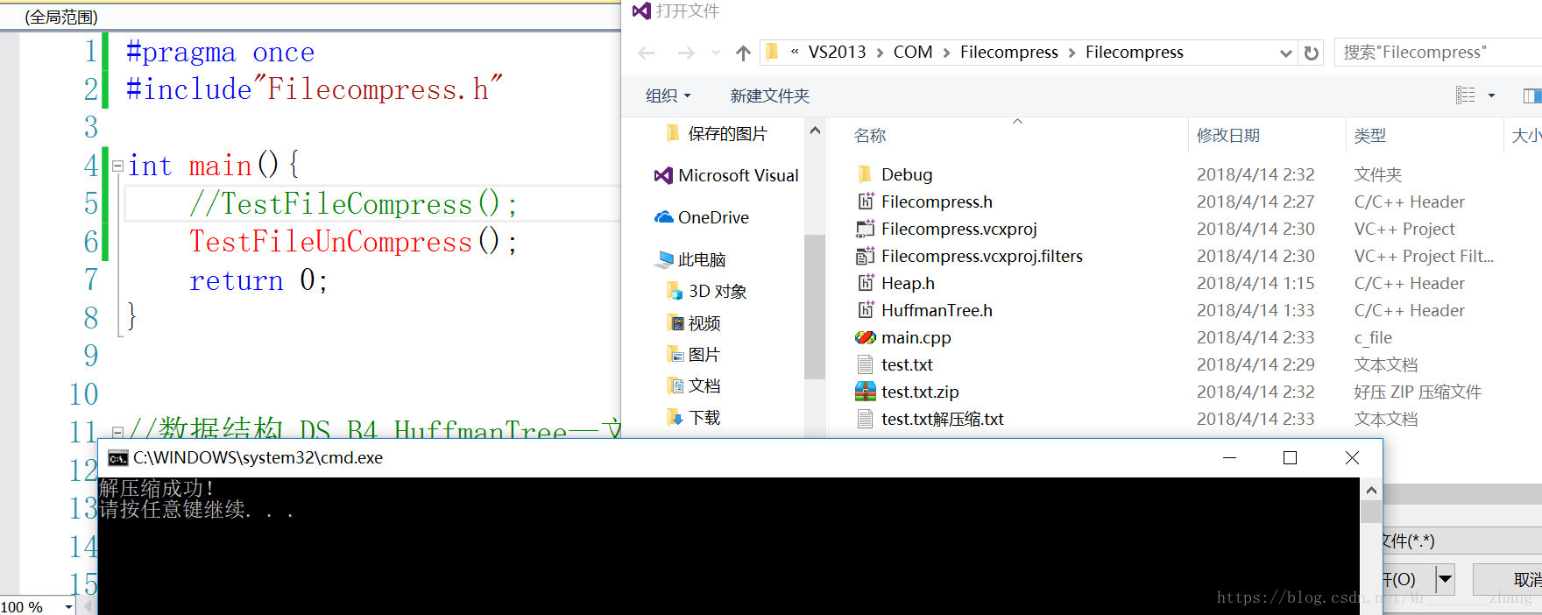The height and width of the screenshot is (615, 1542).
Task: Open (全局范围) scope dropdown in editor
Action: pos(311,17)
